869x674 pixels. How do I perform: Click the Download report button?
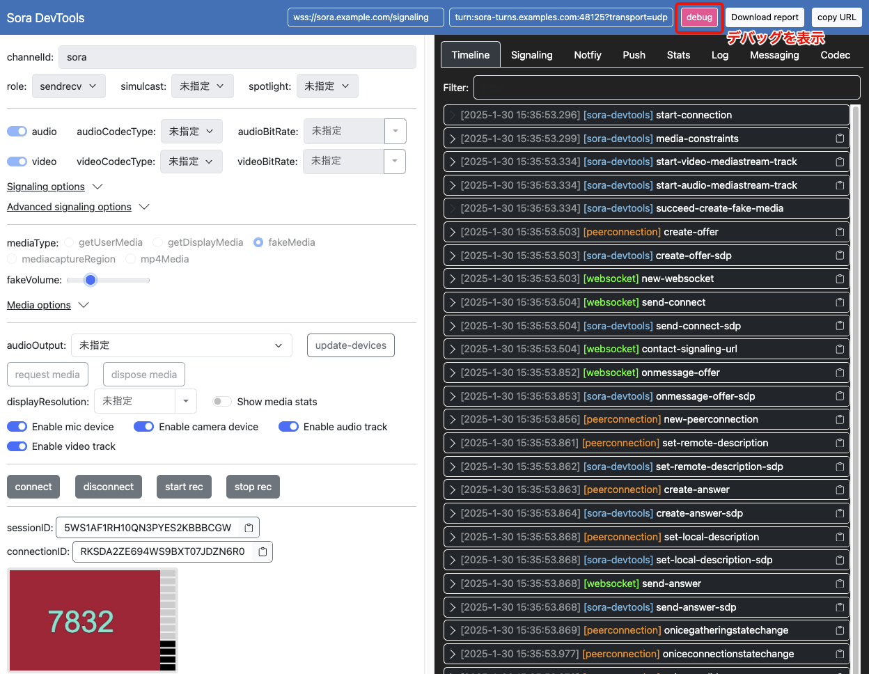pyautogui.click(x=764, y=17)
